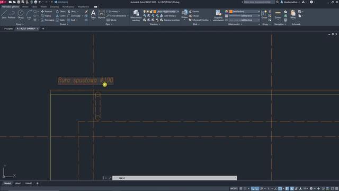339x191 pixels.
Task: Click Edycja atrybutów button
Action: pos(199,20)
